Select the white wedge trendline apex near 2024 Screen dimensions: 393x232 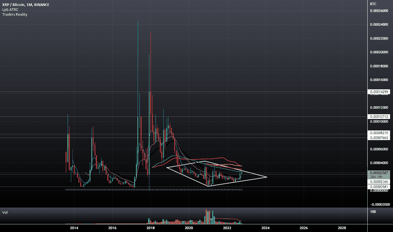266,177
